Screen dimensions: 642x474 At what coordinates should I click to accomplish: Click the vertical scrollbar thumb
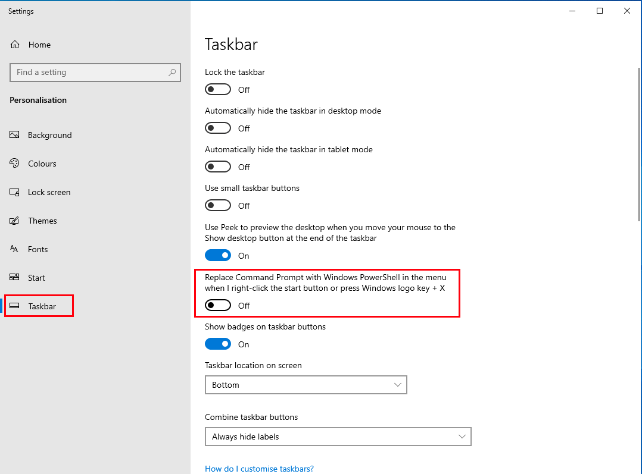639,144
